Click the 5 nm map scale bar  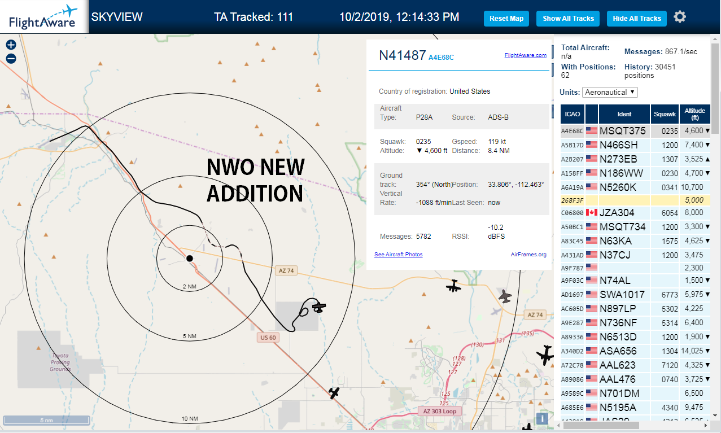pyautogui.click(x=46, y=420)
